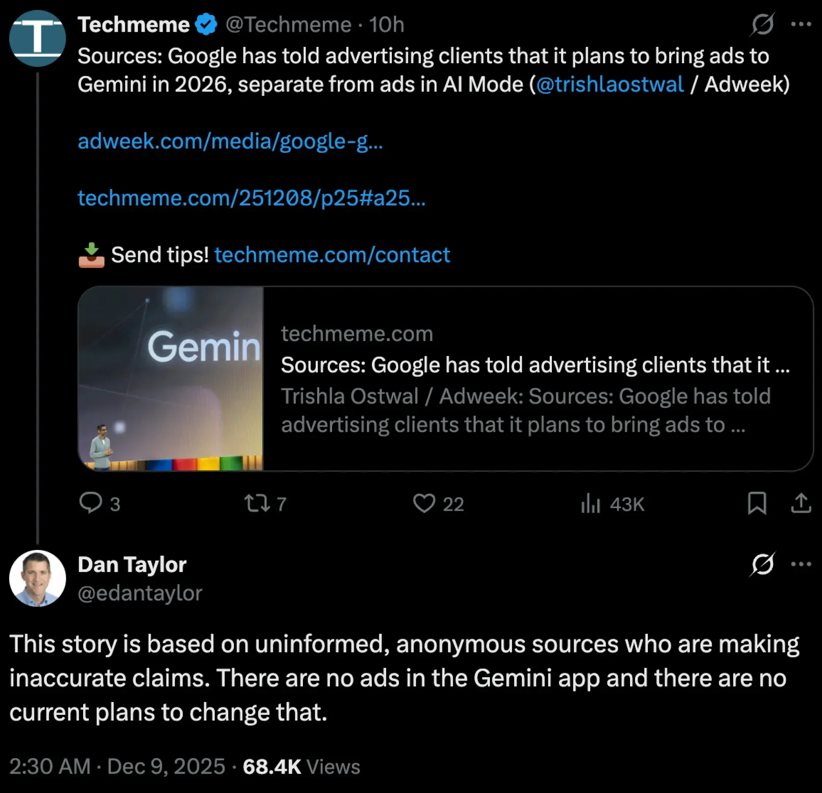The width and height of the screenshot is (822, 793).
Task: Open Techmeme's profile picture
Action: 38,38
